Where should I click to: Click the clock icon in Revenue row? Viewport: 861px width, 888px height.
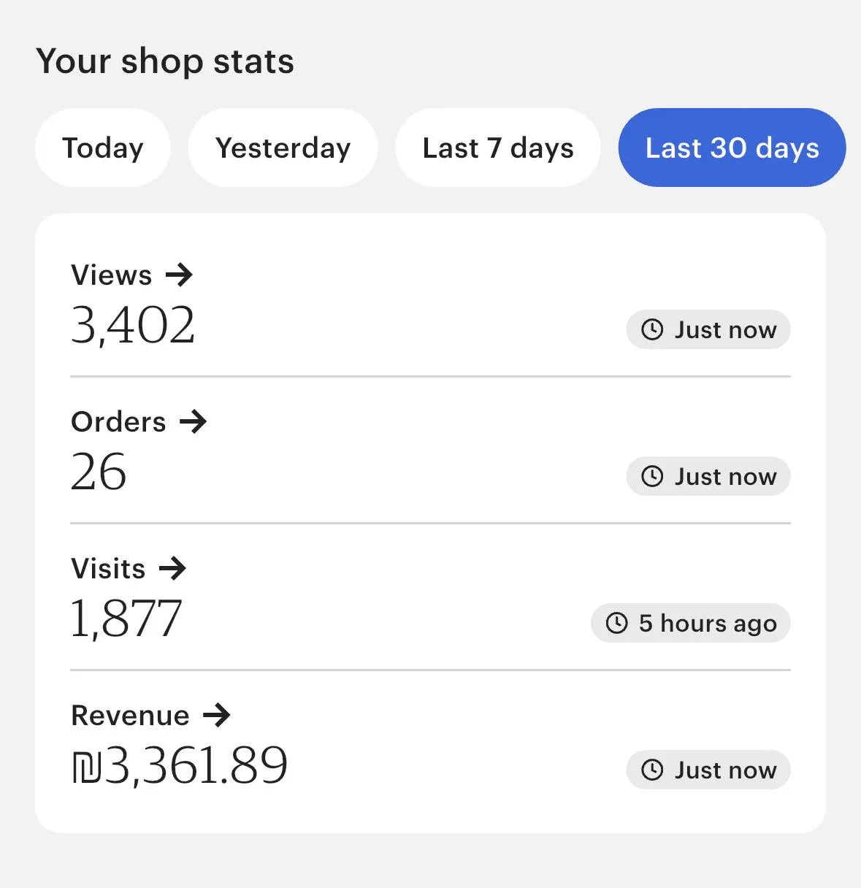pos(652,770)
